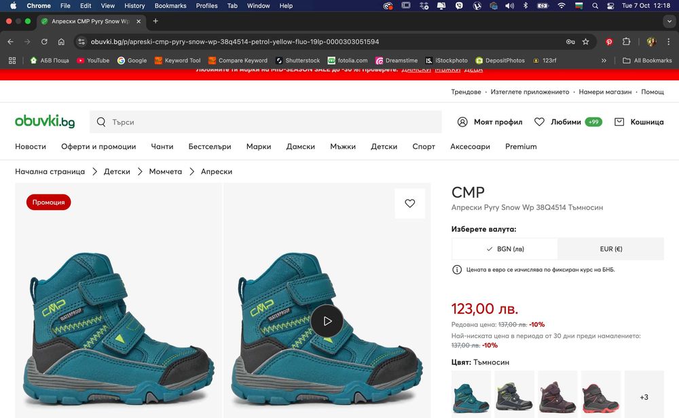Open Chrome History menu
679x418 pixels.
pos(134,5)
